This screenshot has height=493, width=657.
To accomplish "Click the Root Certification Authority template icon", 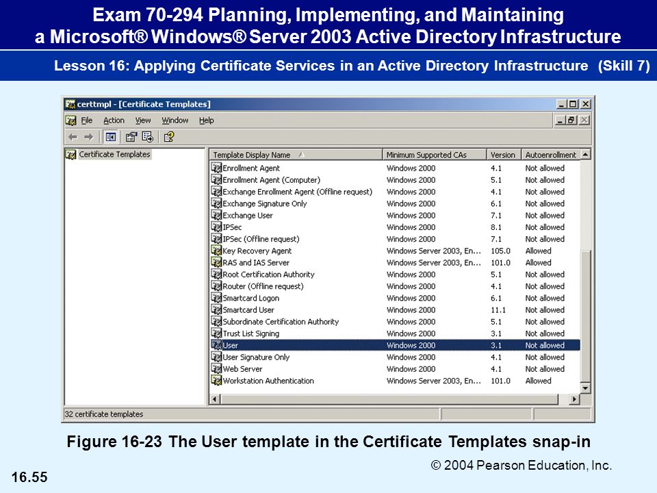I will point(216,274).
